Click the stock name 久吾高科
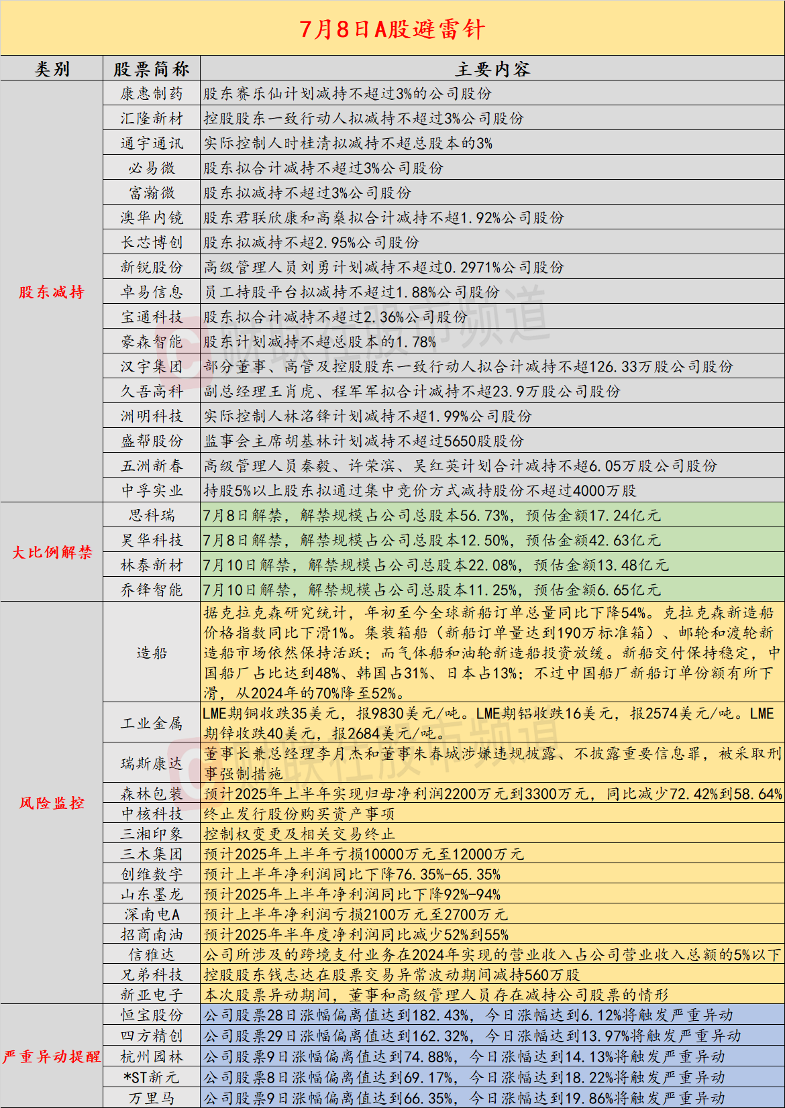This screenshot has width=785, height=1108. point(152,392)
